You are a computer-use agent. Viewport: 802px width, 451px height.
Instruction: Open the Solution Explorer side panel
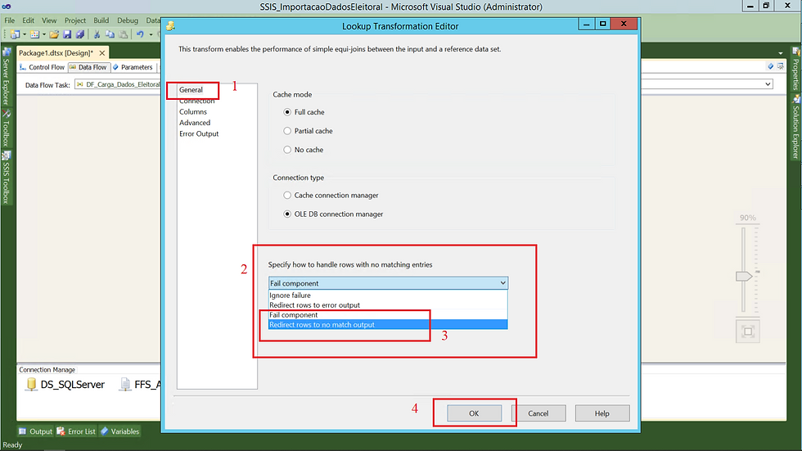pyautogui.click(x=795, y=128)
